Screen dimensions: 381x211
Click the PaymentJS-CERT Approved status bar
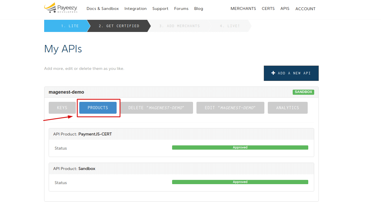tap(240, 147)
